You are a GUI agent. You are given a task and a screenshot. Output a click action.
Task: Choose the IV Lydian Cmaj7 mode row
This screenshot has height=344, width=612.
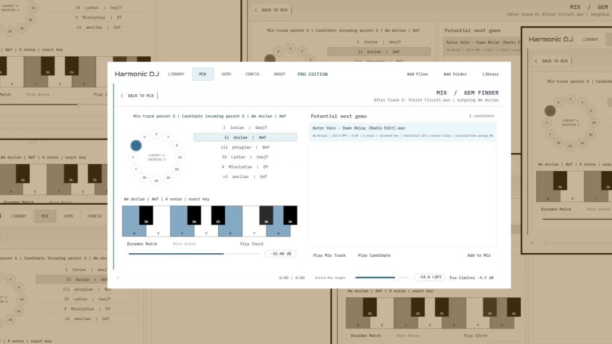(245, 157)
